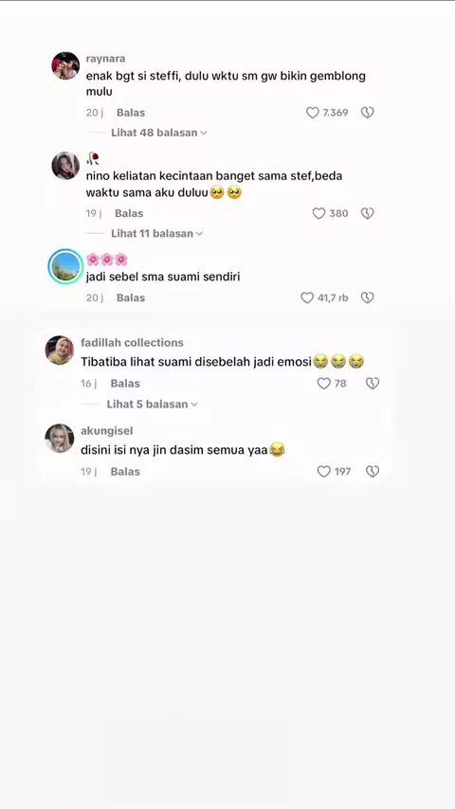Dislike raynara's comment with broken heart
This screenshot has width=455, height=809.
click(x=367, y=113)
